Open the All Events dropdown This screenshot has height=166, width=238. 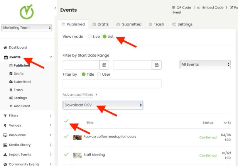coord(205,64)
